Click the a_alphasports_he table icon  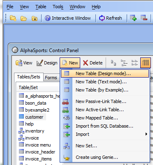[x=21, y=96]
